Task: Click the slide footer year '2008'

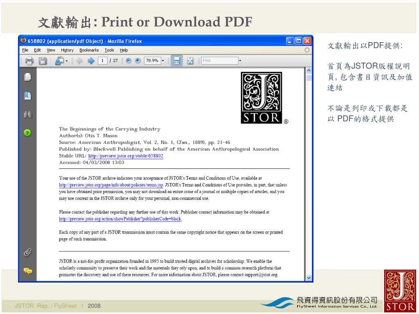Action: 94,306
